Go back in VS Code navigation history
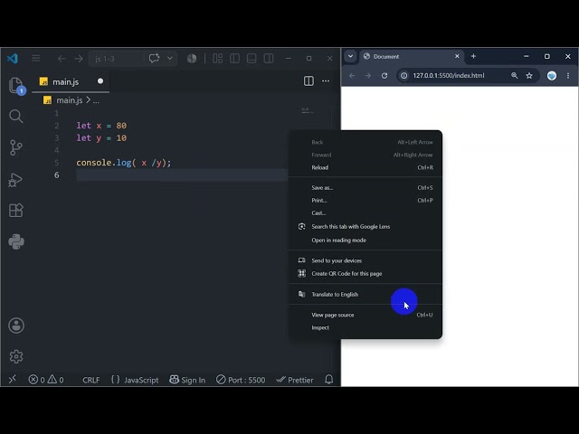This screenshot has width=579, height=434. pyautogui.click(x=62, y=59)
